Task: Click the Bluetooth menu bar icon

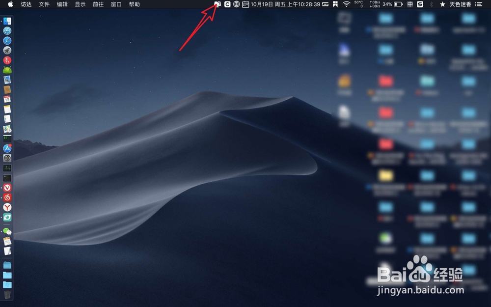Action: click(x=431, y=4)
